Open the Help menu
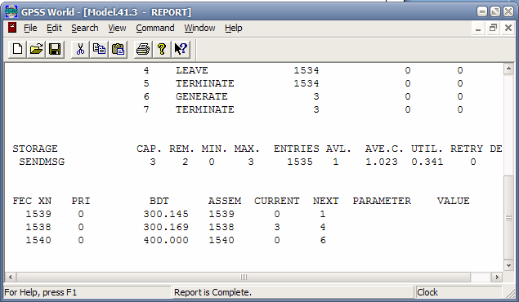519x302 pixels. tap(234, 28)
